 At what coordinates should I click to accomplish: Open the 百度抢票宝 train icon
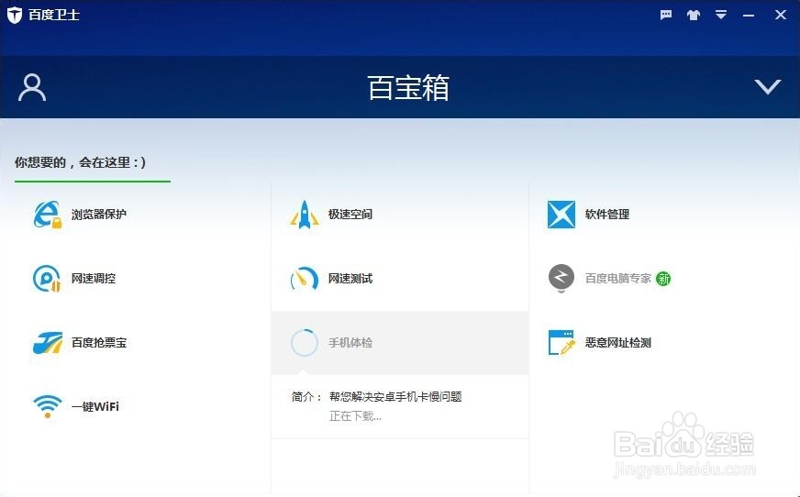click(x=48, y=343)
